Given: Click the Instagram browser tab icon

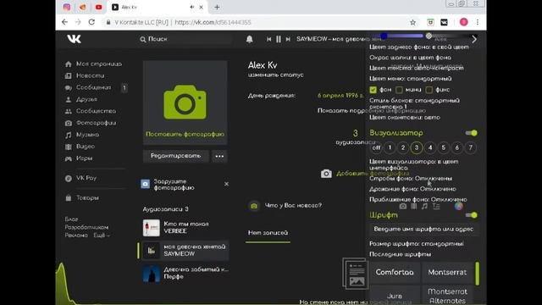Looking at the screenshot, I should pyautogui.click(x=67, y=7).
